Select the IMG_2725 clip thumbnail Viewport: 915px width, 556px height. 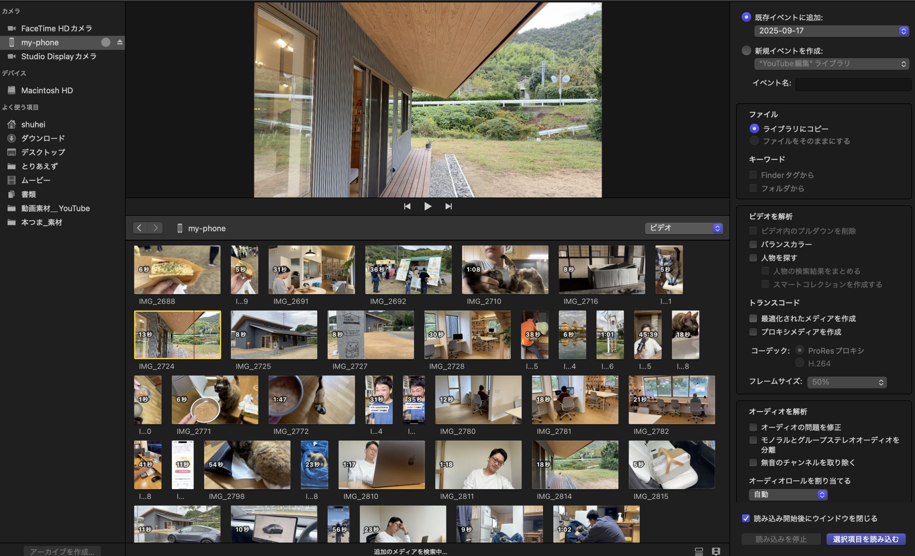(x=274, y=335)
